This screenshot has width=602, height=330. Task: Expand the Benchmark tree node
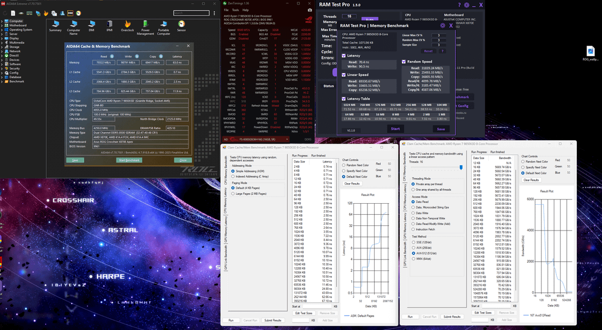click(3, 81)
